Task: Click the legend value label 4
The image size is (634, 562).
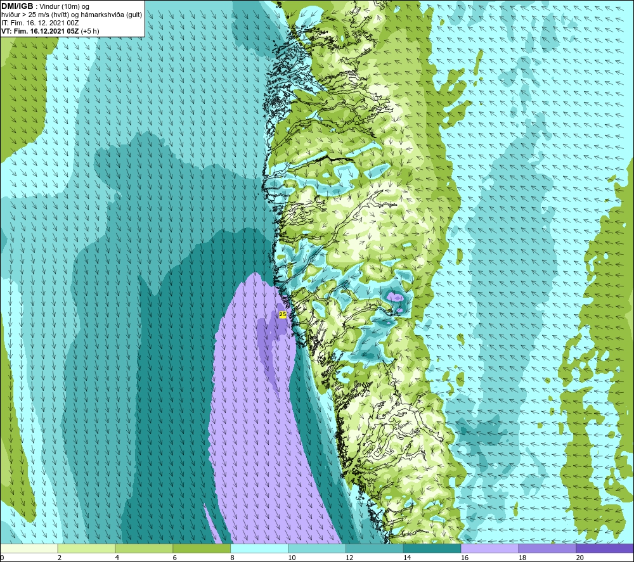Action: 117,558
